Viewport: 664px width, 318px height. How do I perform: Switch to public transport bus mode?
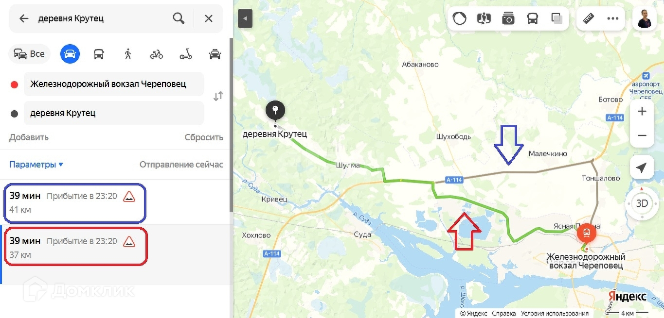coord(99,54)
